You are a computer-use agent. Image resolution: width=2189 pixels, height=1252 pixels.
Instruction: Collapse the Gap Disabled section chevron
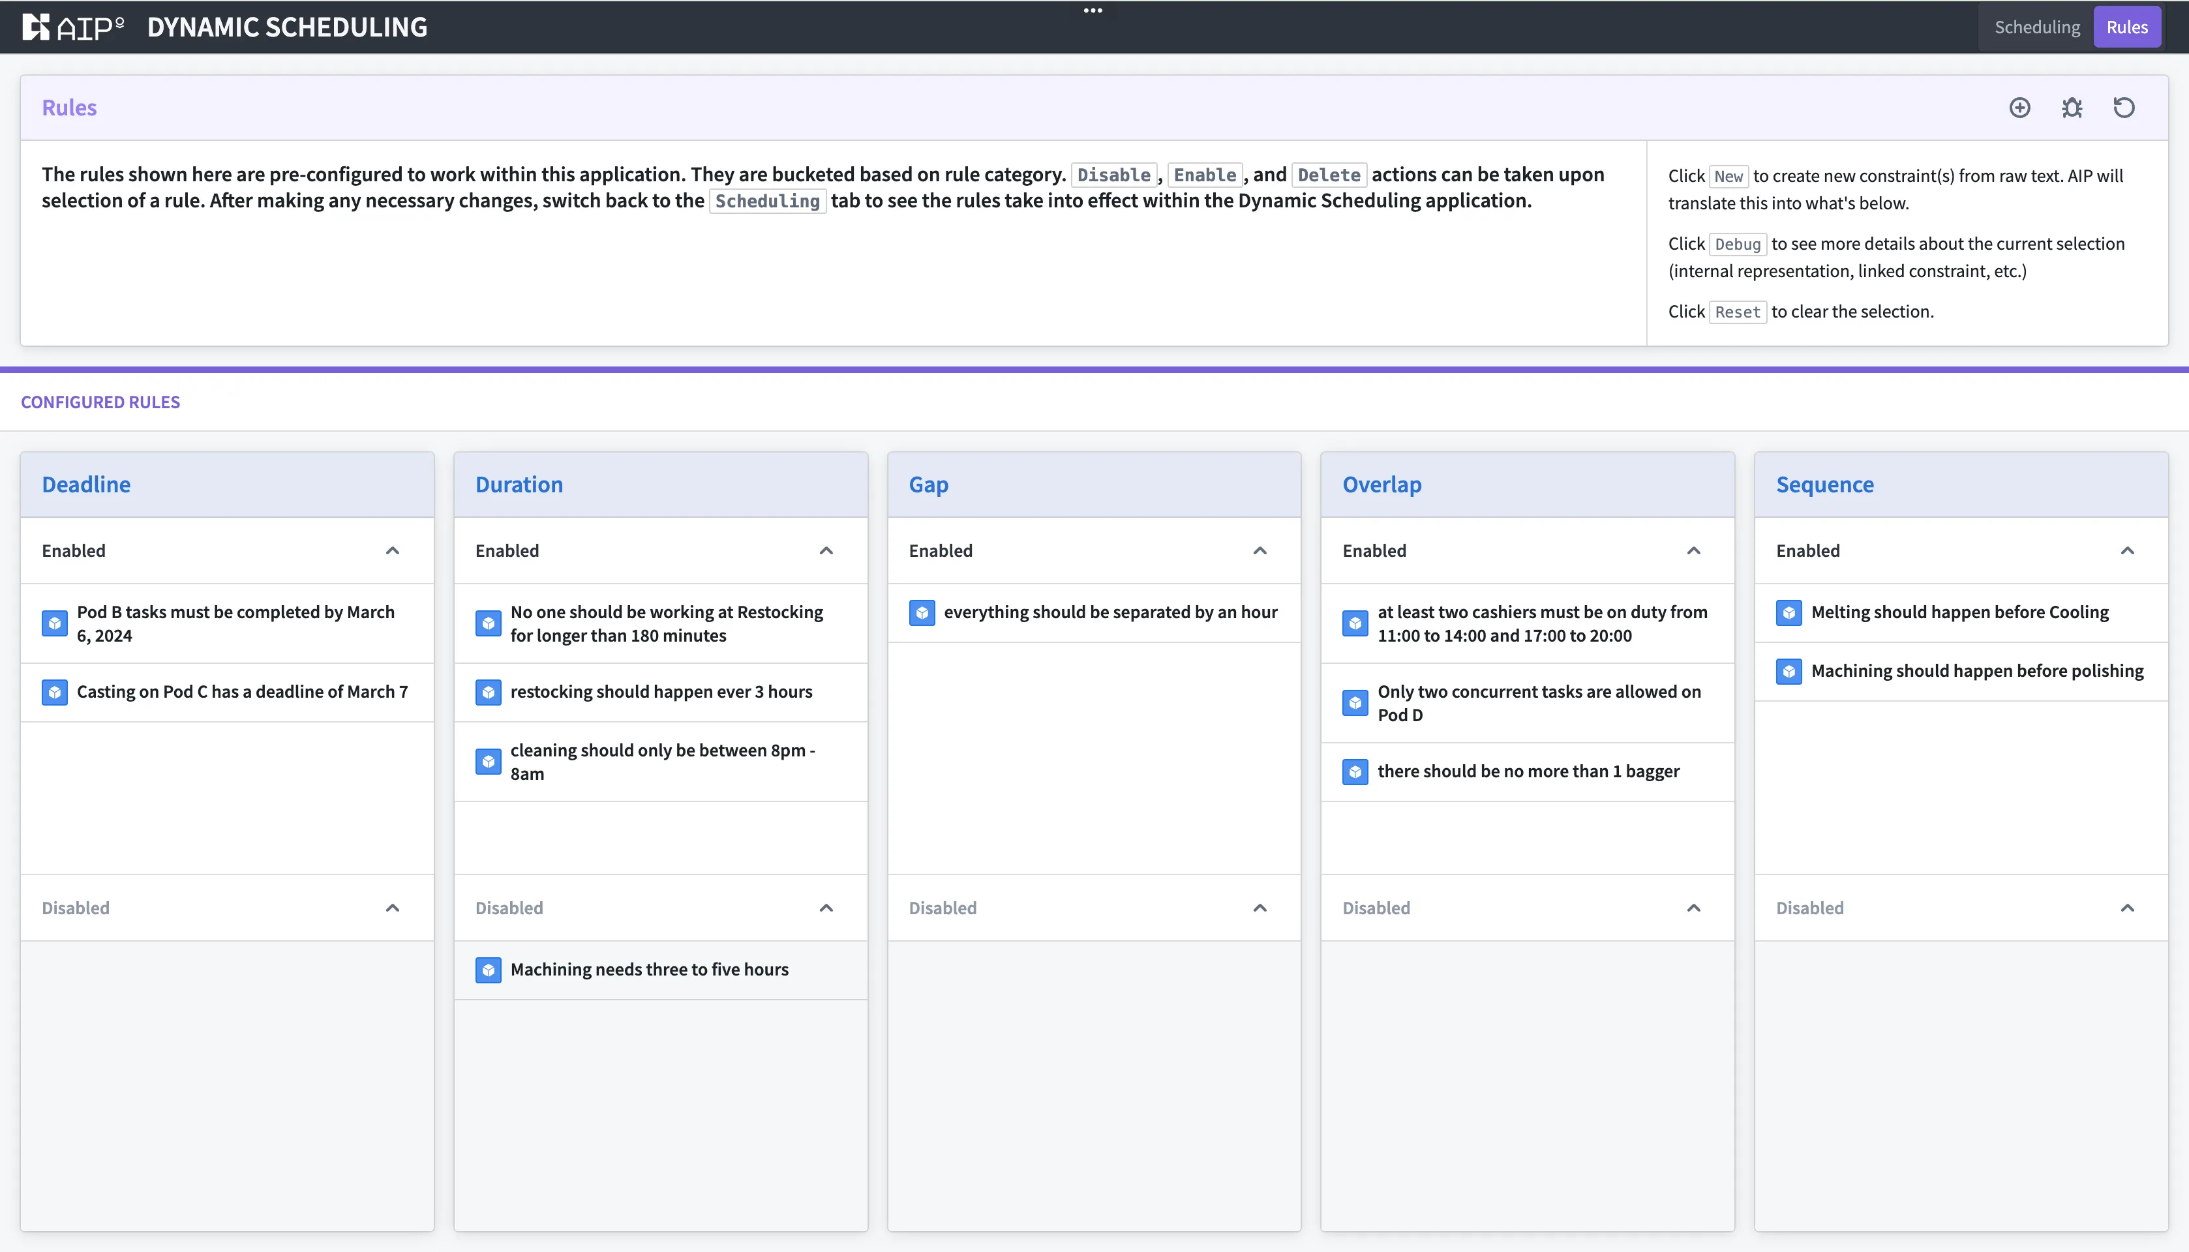pos(1260,908)
